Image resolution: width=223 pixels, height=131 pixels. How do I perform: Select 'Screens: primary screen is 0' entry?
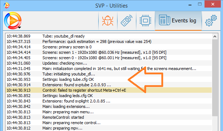(109, 47)
